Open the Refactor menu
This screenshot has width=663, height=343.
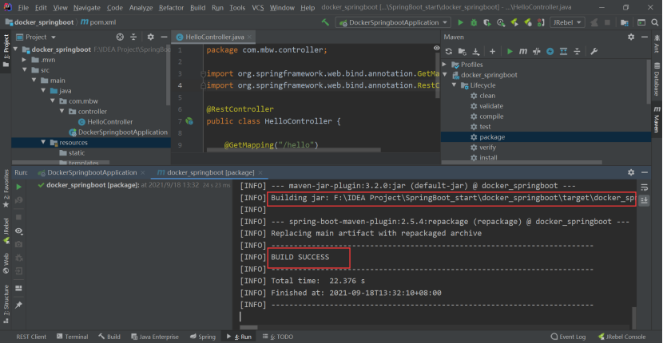click(x=171, y=8)
